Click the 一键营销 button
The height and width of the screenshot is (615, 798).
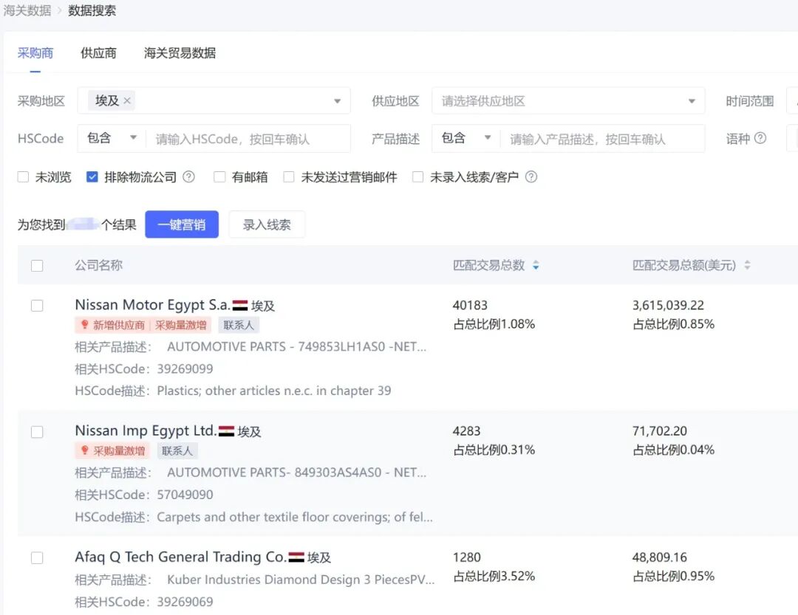(182, 224)
